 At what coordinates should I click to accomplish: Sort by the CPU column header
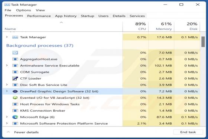tap(136, 26)
